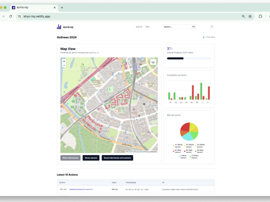Click the tall green bar for sector C
270x202 pixels.
(201, 91)
